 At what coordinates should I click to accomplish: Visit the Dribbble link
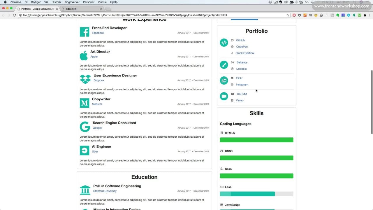[x=241, y=69]
